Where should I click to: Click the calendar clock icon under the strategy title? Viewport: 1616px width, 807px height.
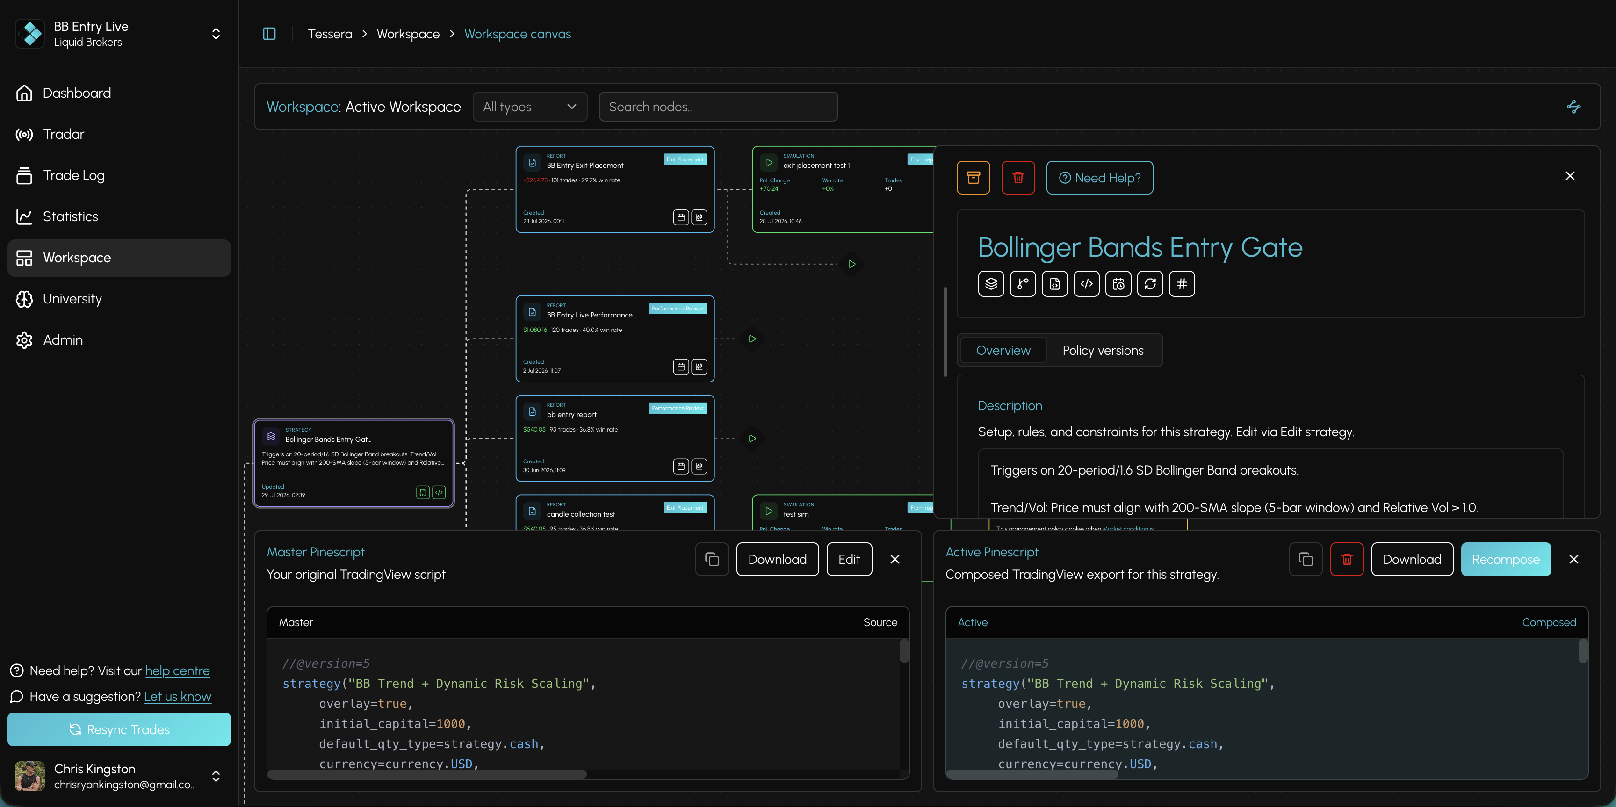[1118, 284]
